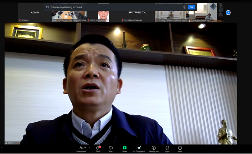
Task: Click the recording camera icon in notice
Action: (x=48, y=7)
